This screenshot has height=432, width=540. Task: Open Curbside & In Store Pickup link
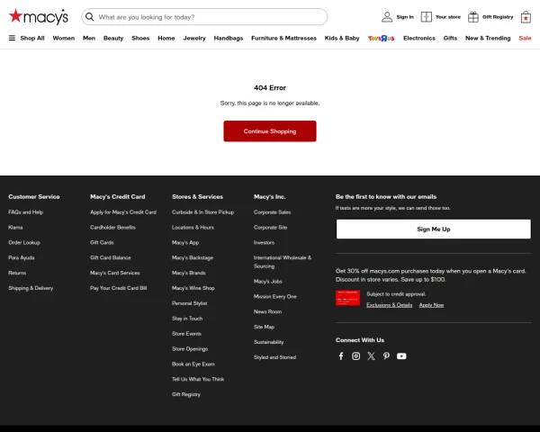(202, 212)
